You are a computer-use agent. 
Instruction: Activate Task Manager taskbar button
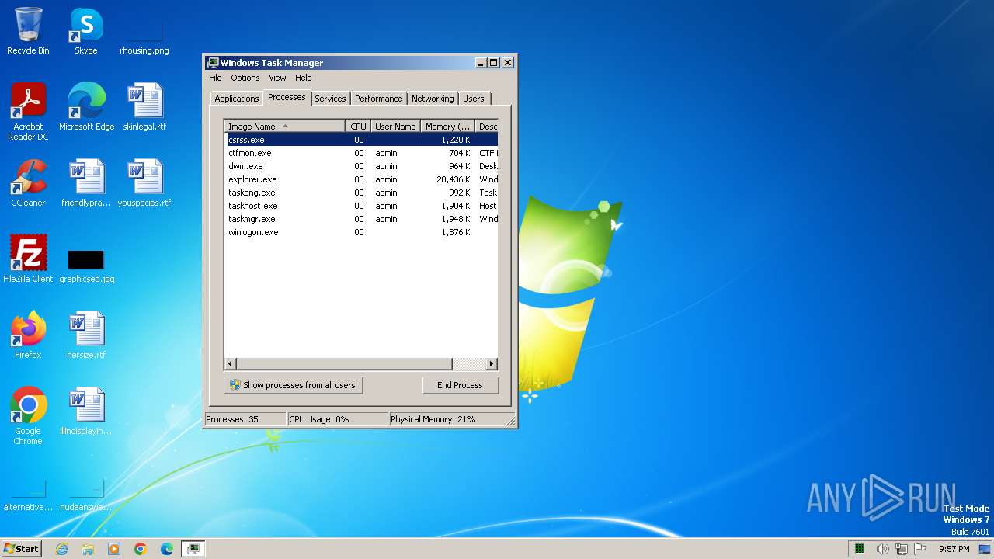click(x=193, y=549)
